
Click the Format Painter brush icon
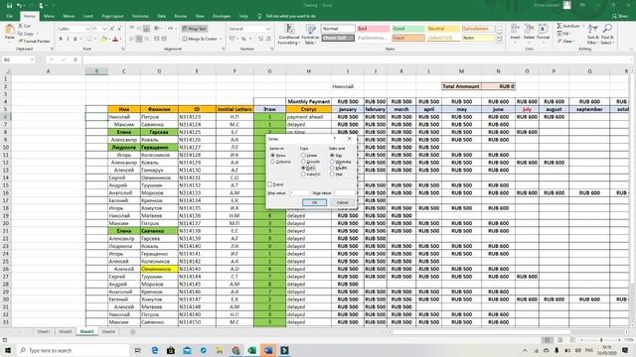tap(20, 41)
